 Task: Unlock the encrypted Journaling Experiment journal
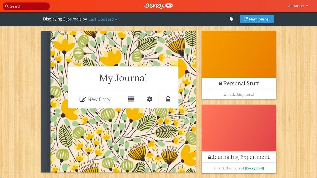[239, 168]
